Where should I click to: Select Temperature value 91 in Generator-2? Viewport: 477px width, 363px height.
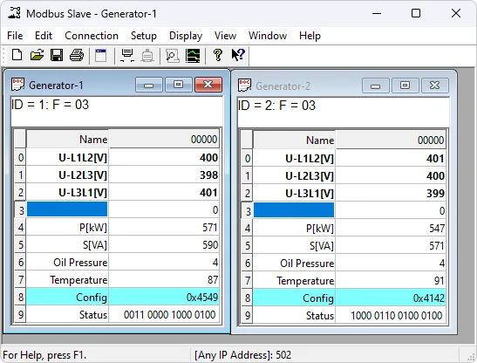[x=391, y=280]
